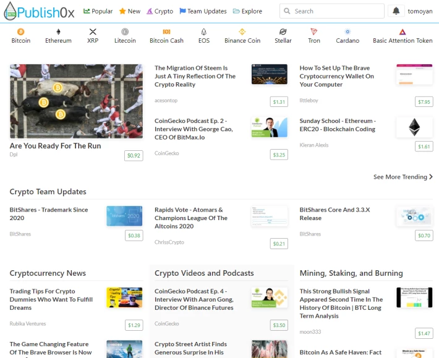The image size is (439, 358).
Task: Click the Litecoin icon
Action: pos(125,32)
